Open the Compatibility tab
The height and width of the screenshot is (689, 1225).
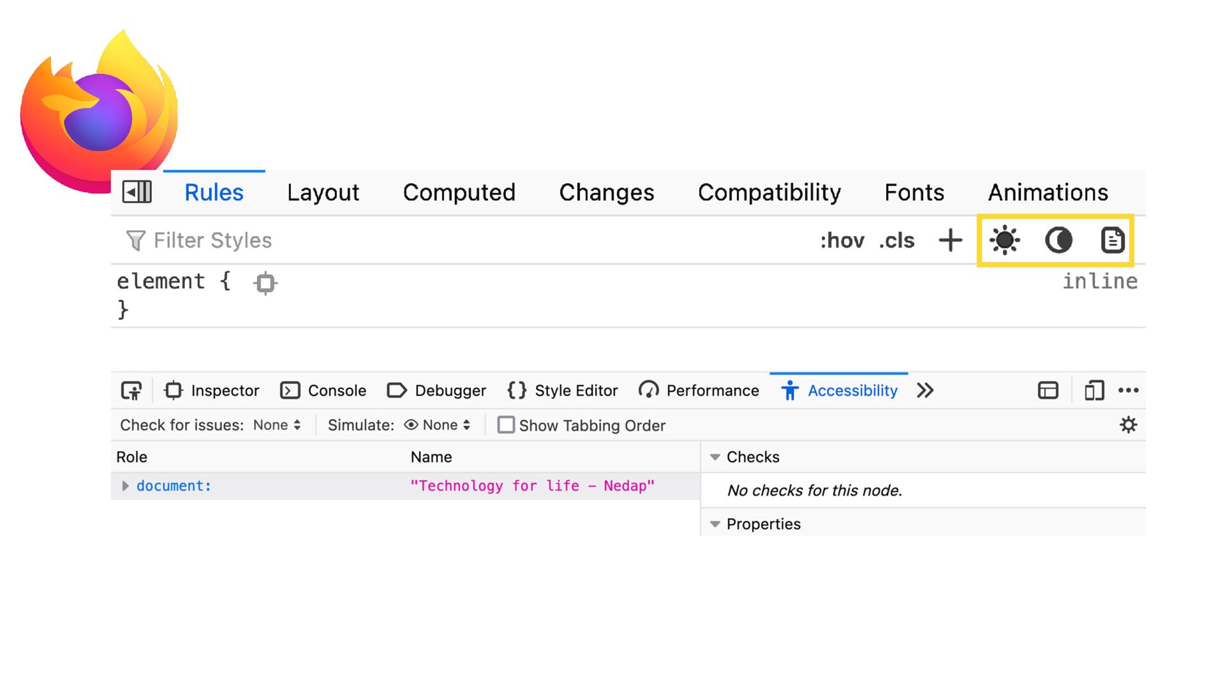[769, 193]
